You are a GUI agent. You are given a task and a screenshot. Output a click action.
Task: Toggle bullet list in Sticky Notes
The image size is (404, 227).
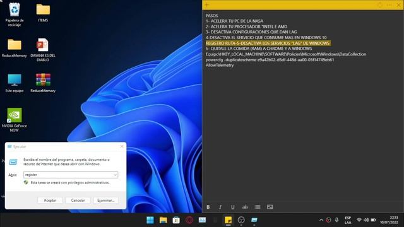tap(258, 207)
